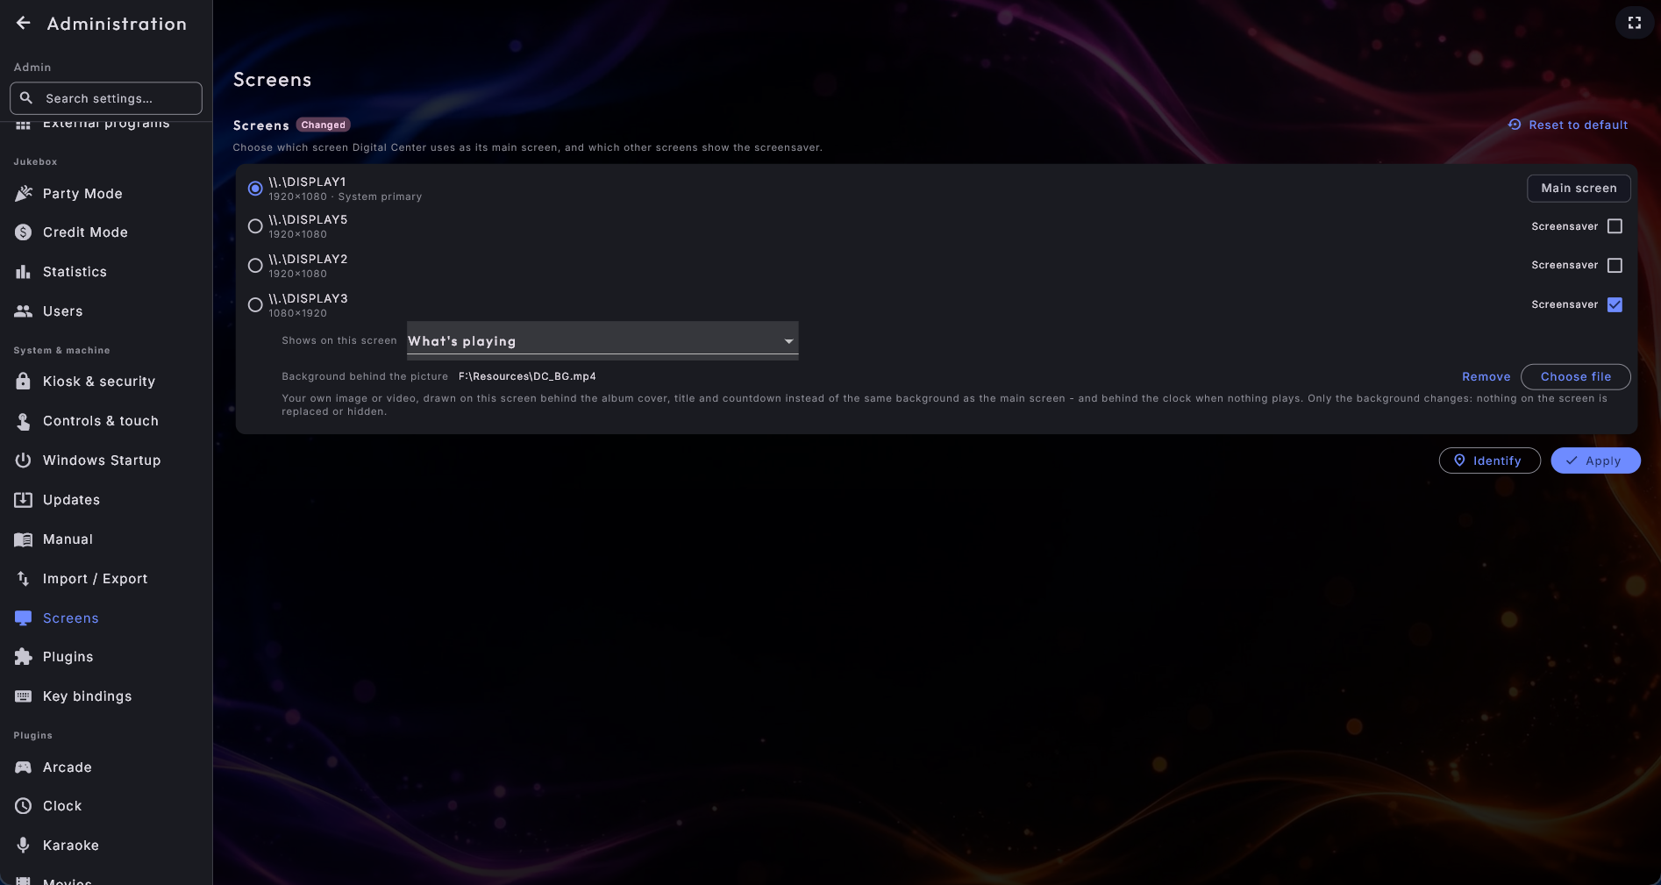Screen dimensions: 1661x885
Task: Click the Statistics bar chart icon
Action: (24, 272)
